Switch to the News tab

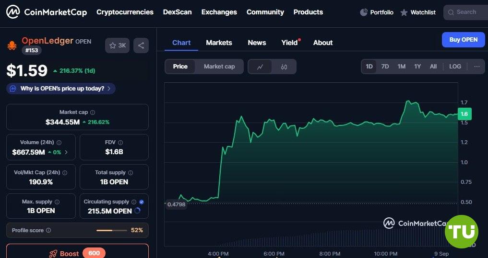click(257, 43)
